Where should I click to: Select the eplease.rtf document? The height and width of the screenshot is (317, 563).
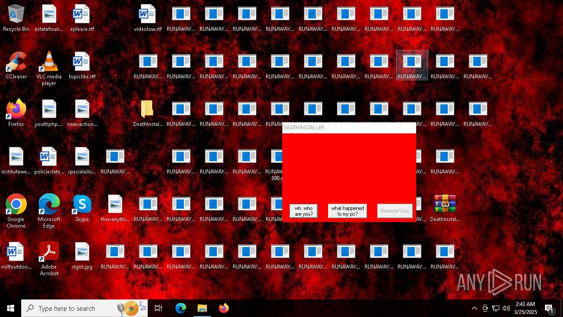coord(82,18)
